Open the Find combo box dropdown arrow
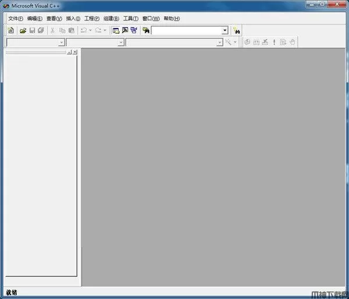The width and height of the screenshot is (349, 299). [x=225, y=30]
